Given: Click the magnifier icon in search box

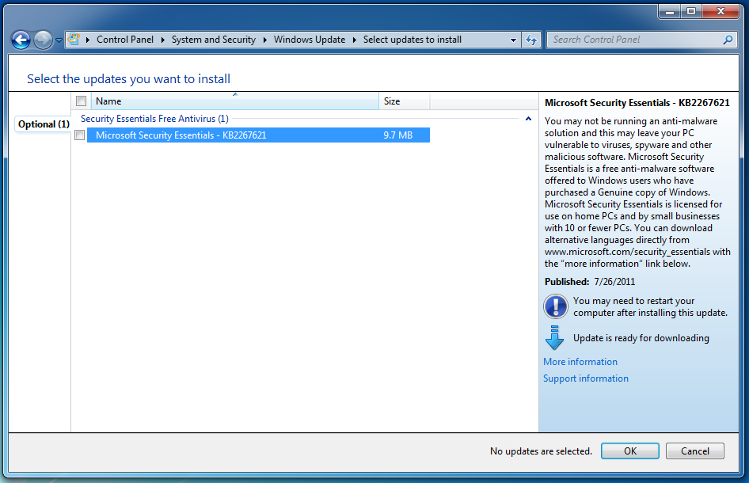Looking at the screenshot, I should [x=728, y=40].
